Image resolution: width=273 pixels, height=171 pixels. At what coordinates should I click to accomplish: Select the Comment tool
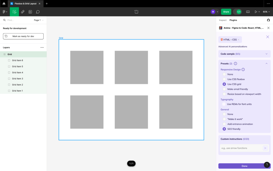(x=38, y=12)
